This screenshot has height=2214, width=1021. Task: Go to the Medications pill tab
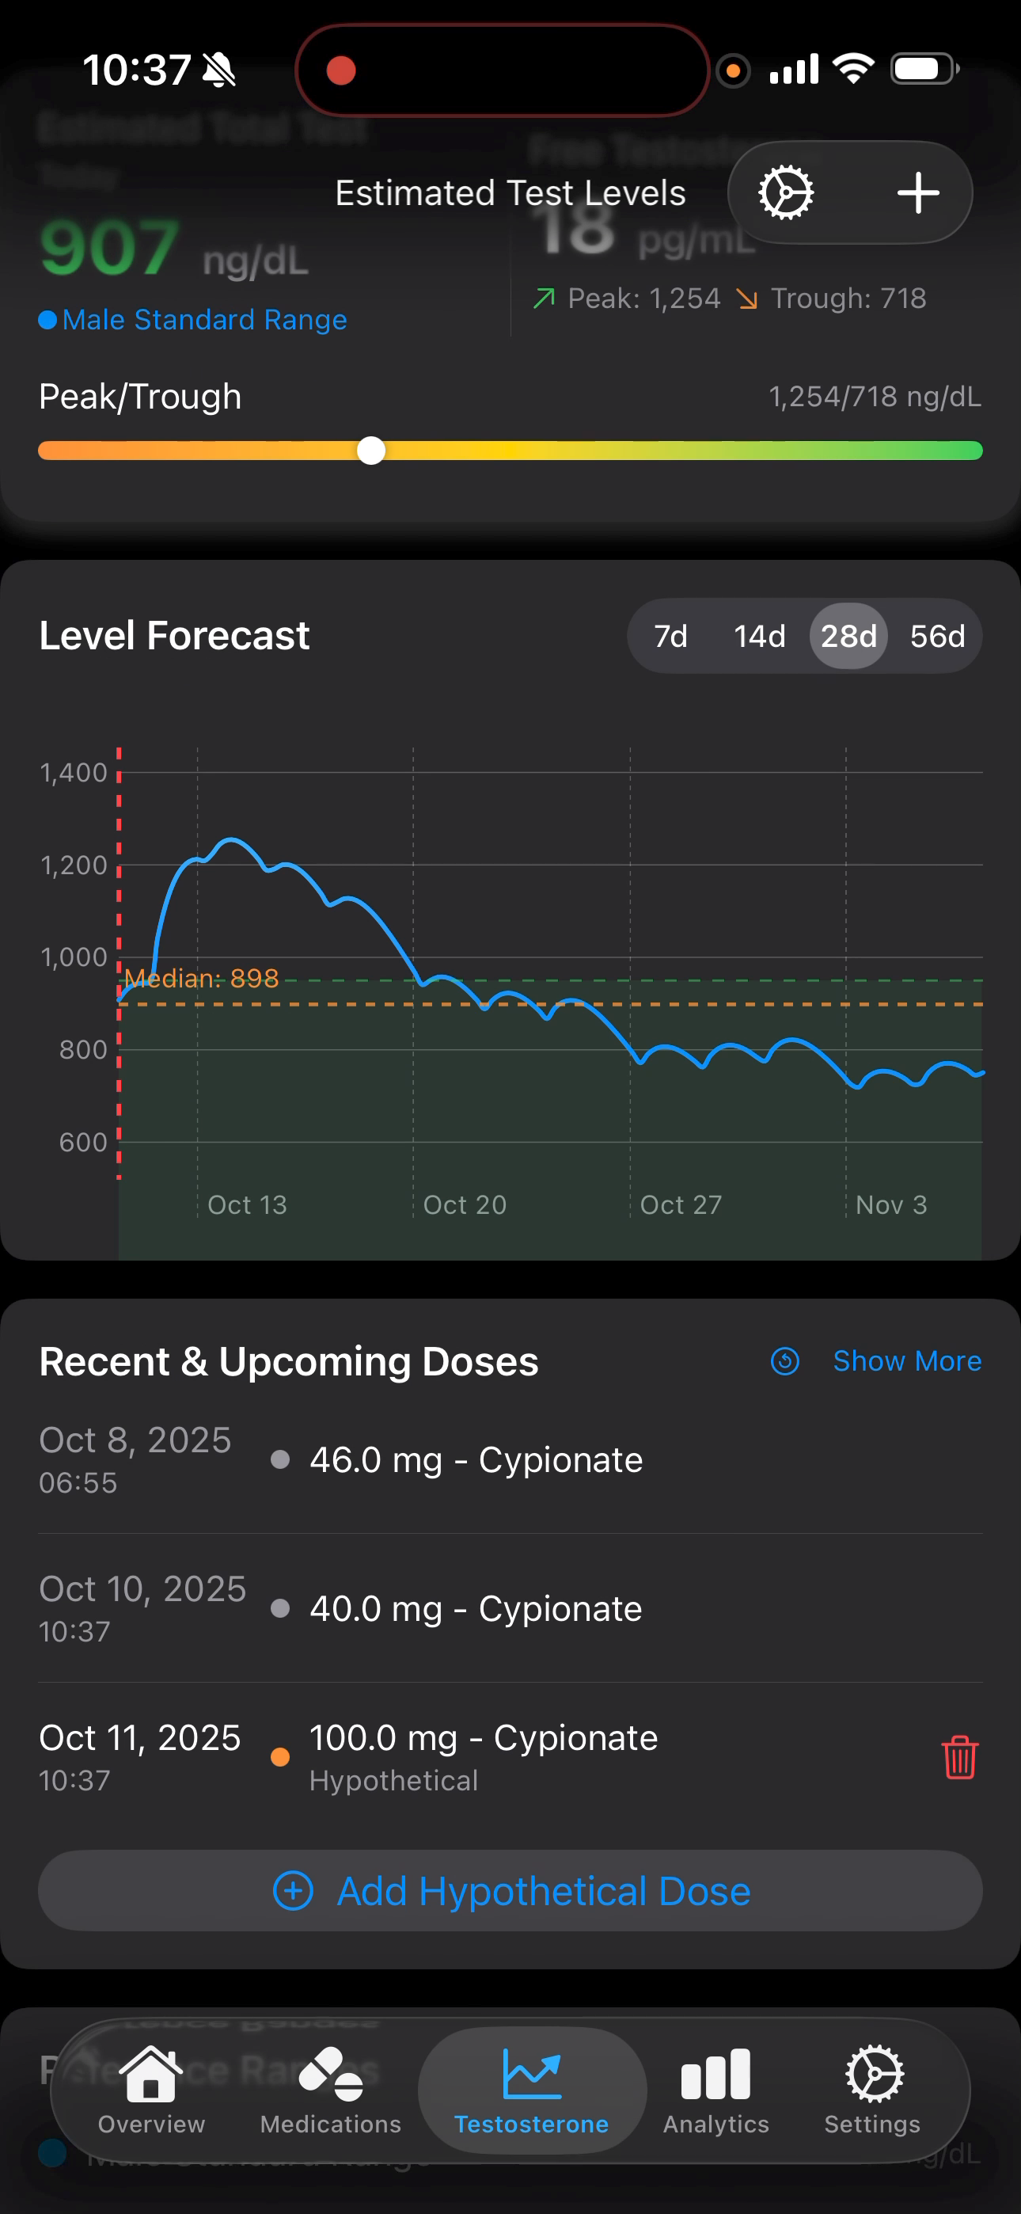(x=330, y=2090)
